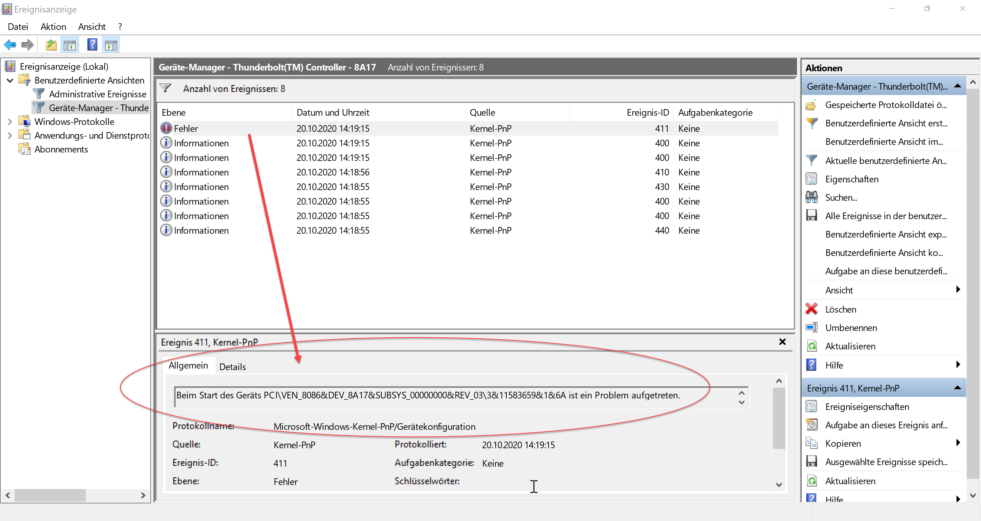This screenshot has width=981, height=521.
Task: Open the Datei menu
Action: 18,27
